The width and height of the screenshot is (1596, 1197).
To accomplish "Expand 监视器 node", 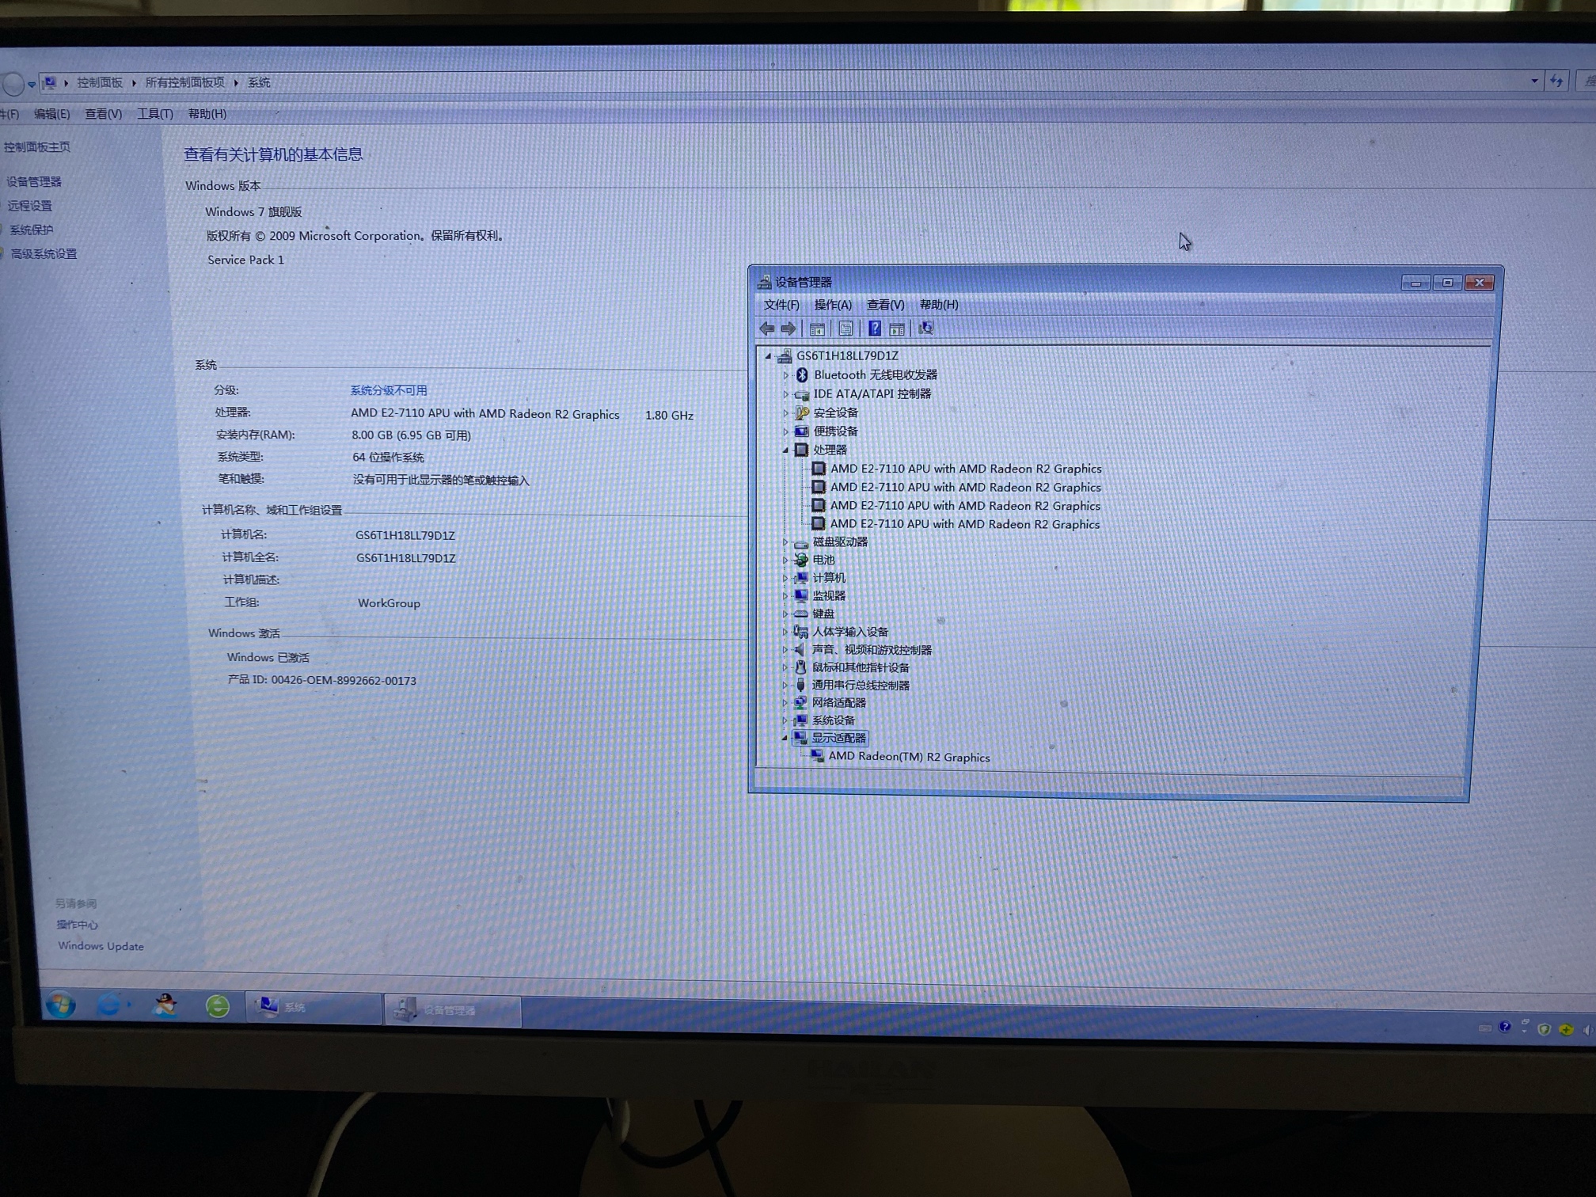I will [785, 596].
